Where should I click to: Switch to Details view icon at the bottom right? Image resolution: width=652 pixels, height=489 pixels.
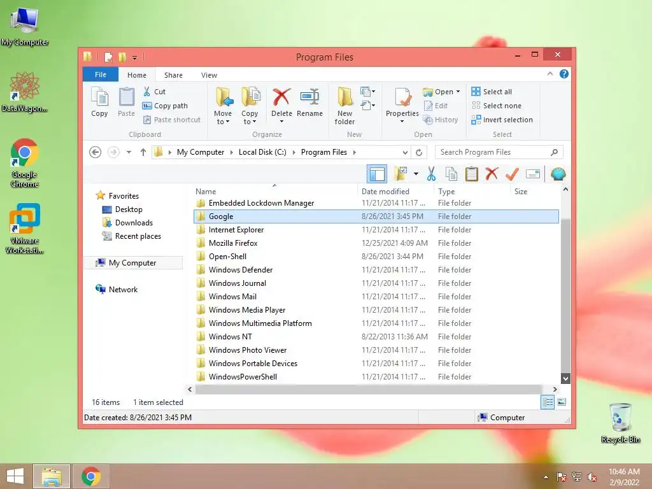tap(548, 402)
